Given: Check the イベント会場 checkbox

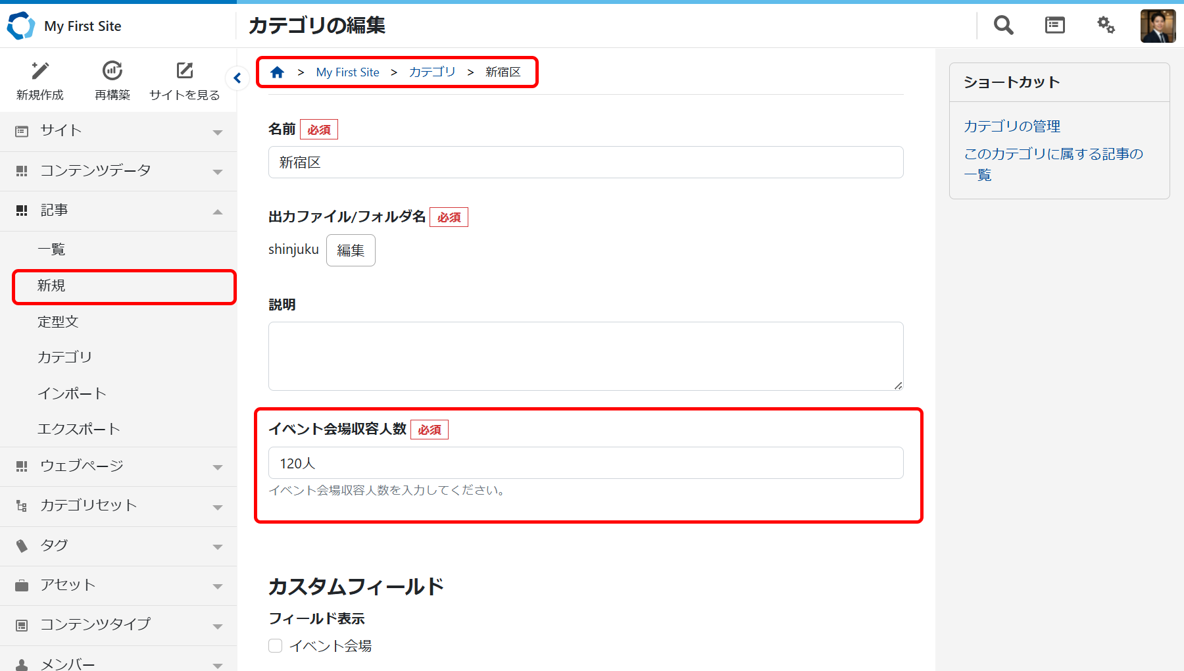Looking at the screenshot, I should pos(276,646).
